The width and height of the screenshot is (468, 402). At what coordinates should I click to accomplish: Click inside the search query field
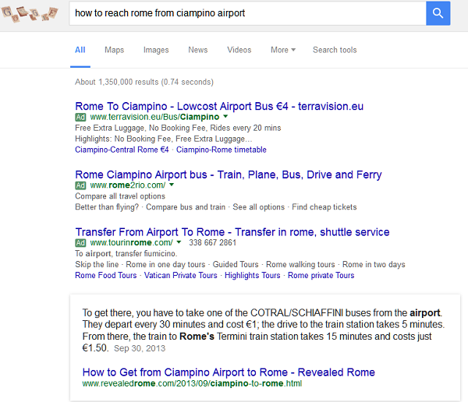[247, 13]
